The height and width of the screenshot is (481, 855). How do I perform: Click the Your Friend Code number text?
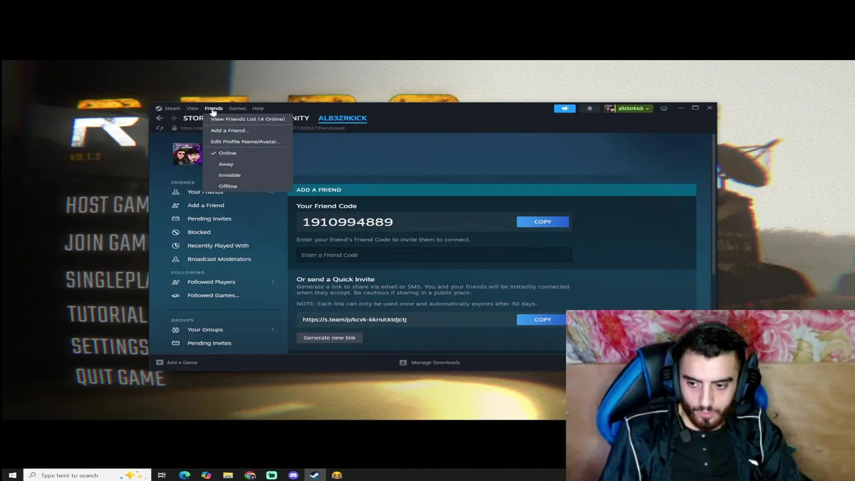[x=347, y=222]
